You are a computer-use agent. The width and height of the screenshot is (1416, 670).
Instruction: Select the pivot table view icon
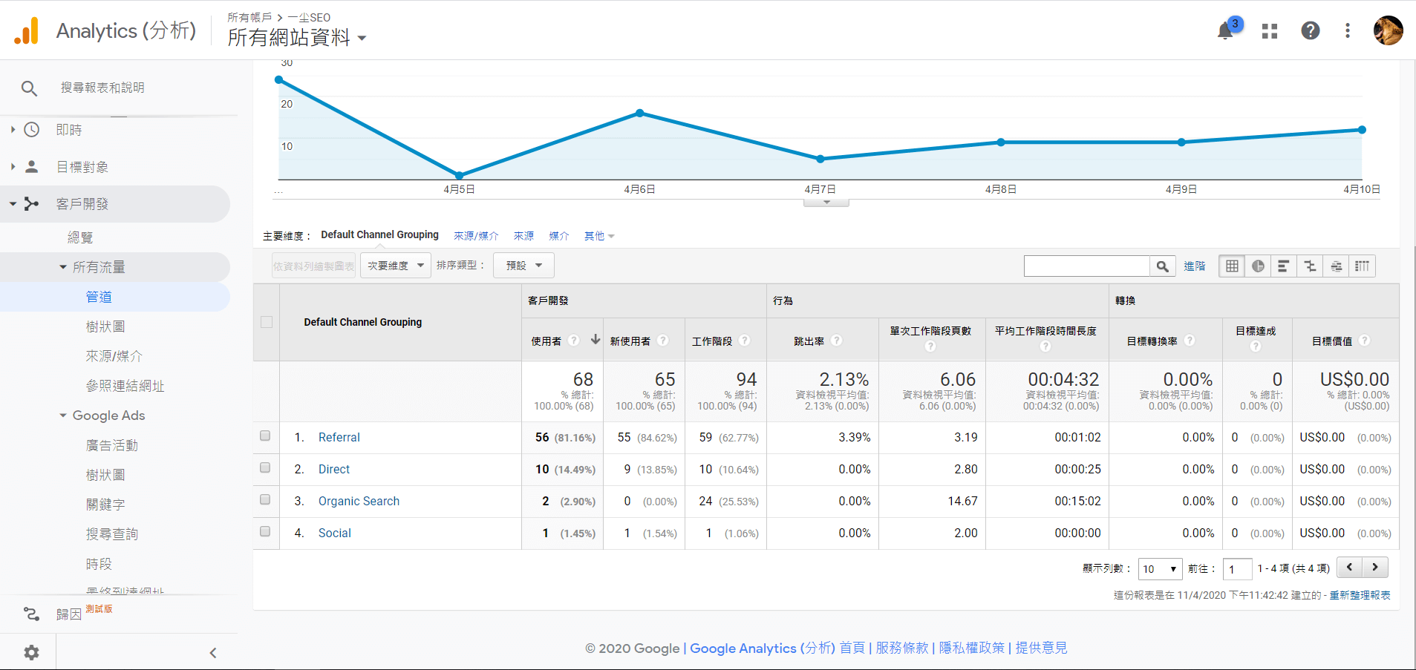point(1362,266)
